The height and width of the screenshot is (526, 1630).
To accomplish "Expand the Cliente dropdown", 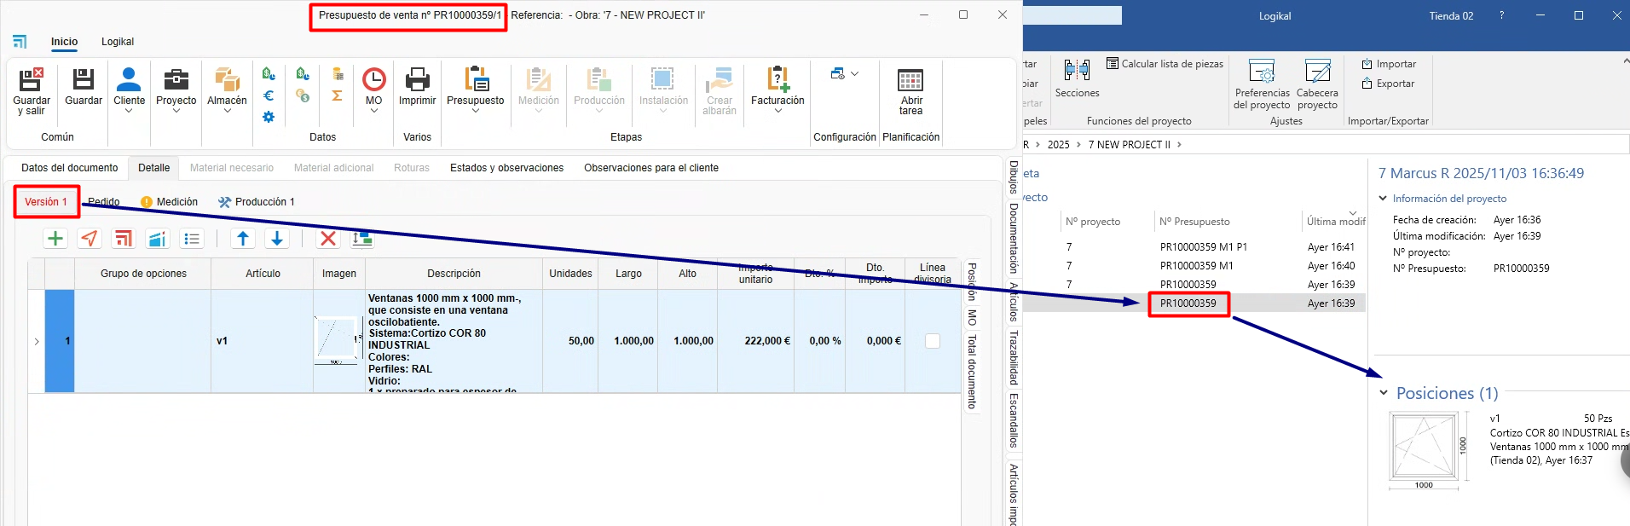I will coord(129,111).
